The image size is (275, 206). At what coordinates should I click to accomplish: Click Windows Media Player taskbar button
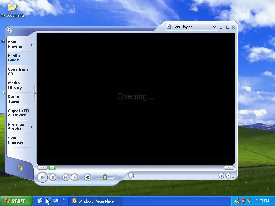click(96, 201)
